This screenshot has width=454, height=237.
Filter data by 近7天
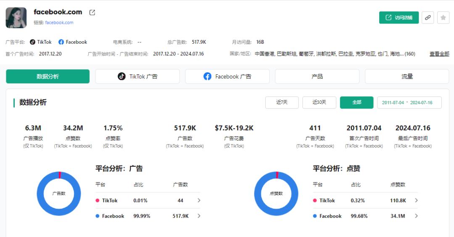282,103
